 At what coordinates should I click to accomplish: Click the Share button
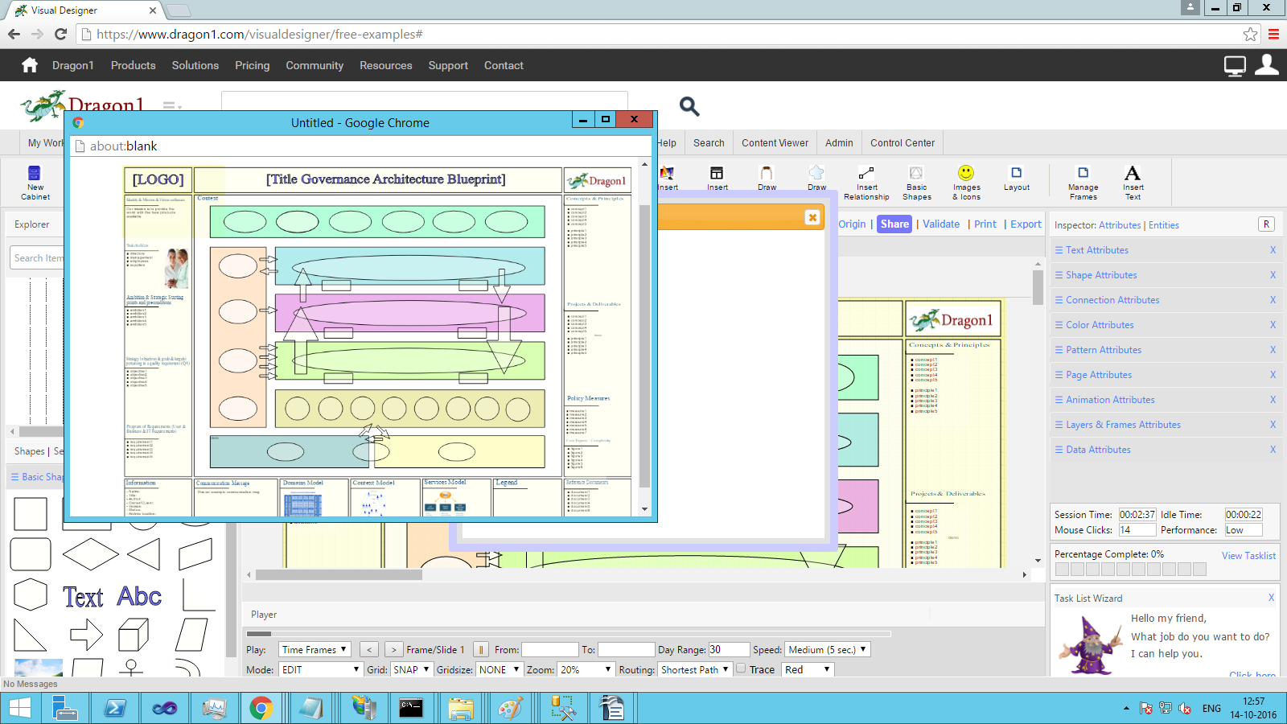pyautogui.click(x=894, y=224)
